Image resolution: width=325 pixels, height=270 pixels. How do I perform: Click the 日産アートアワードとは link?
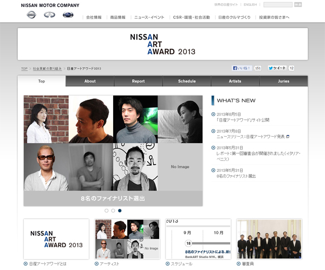coord(48,264)
